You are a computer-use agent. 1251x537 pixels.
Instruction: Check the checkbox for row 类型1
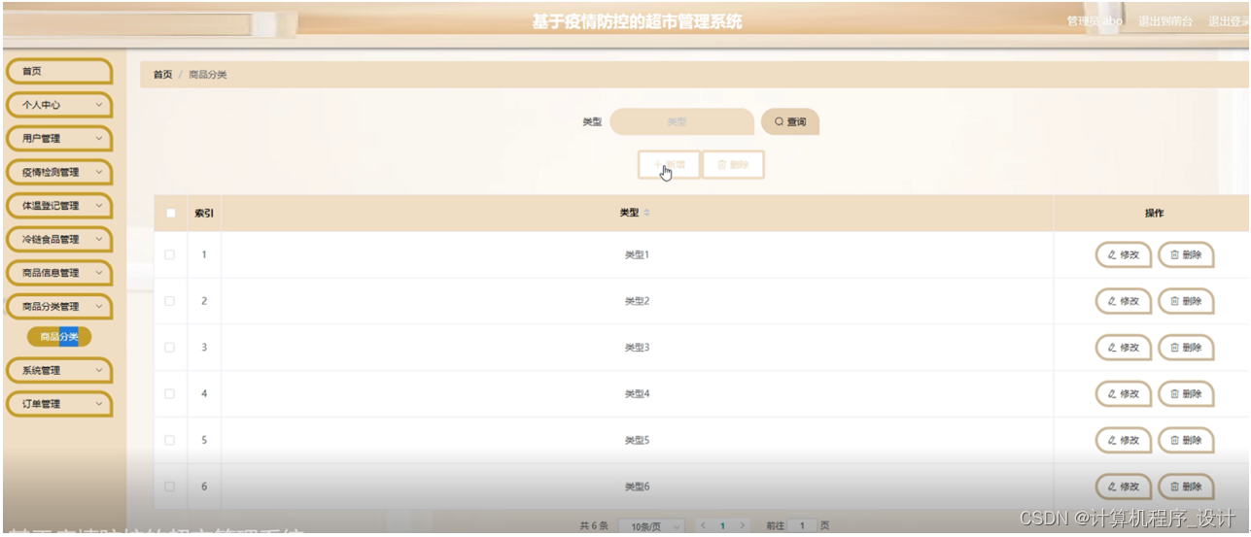170,254
